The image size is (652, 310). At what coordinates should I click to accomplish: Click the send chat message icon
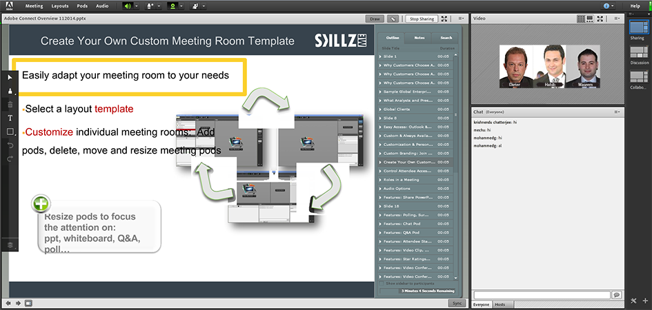[617, 295]
